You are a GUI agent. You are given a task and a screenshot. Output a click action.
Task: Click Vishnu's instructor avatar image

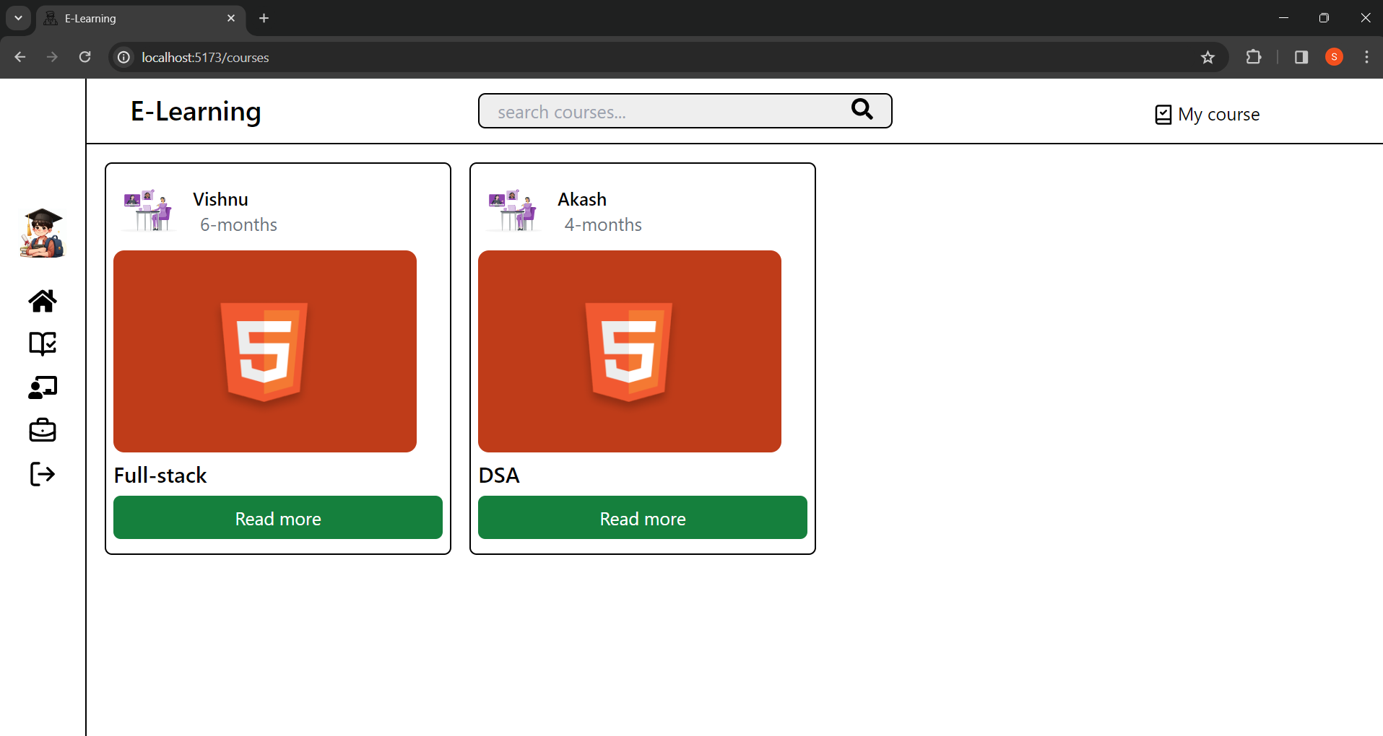148,211
